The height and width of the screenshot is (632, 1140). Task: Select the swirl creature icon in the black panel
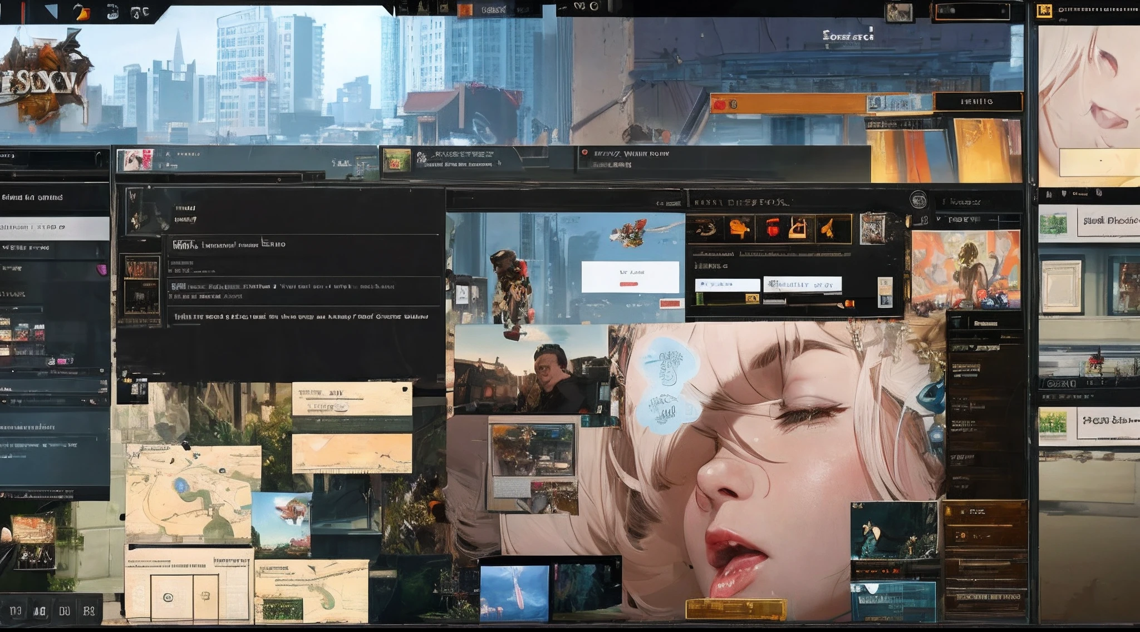(x=706, y=228)
